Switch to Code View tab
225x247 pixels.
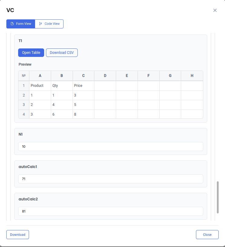(49, 24)
